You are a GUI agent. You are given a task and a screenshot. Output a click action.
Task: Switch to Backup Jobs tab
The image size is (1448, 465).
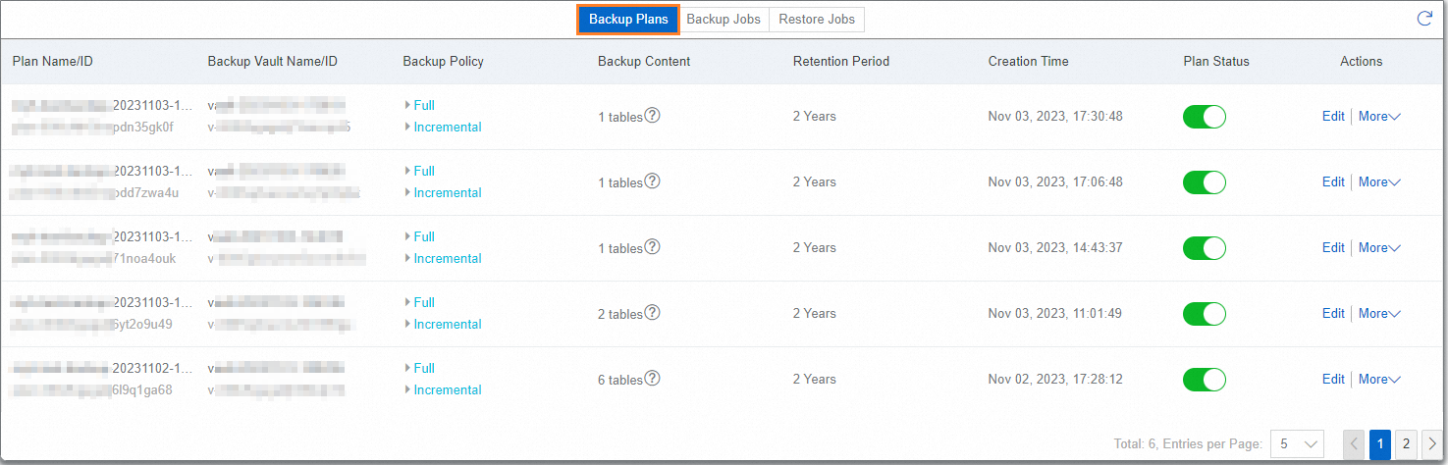pyautogui.click(x=724, y=19)
